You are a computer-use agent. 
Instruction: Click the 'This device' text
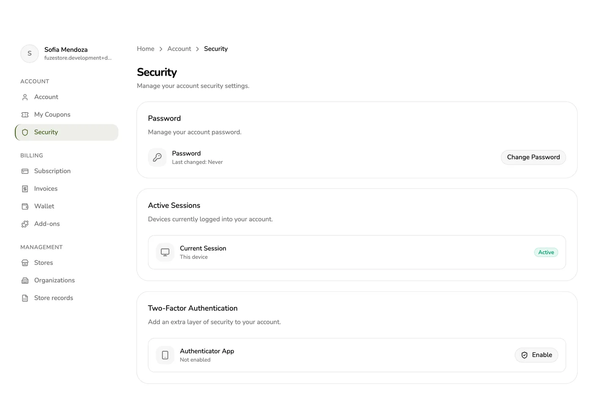tap(194, 257)
